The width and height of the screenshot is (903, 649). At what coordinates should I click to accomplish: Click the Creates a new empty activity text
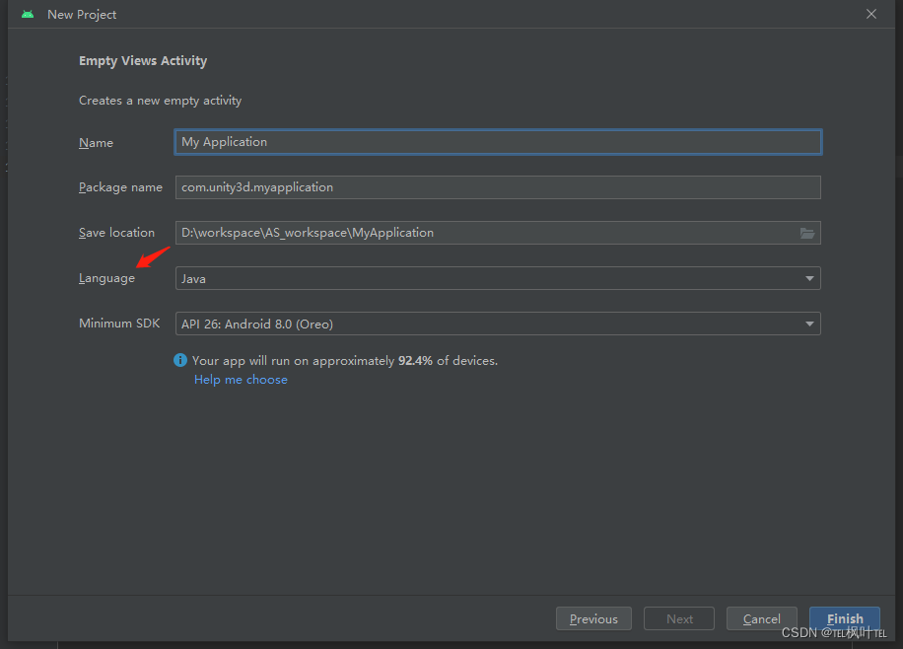[x=160, y=101]
